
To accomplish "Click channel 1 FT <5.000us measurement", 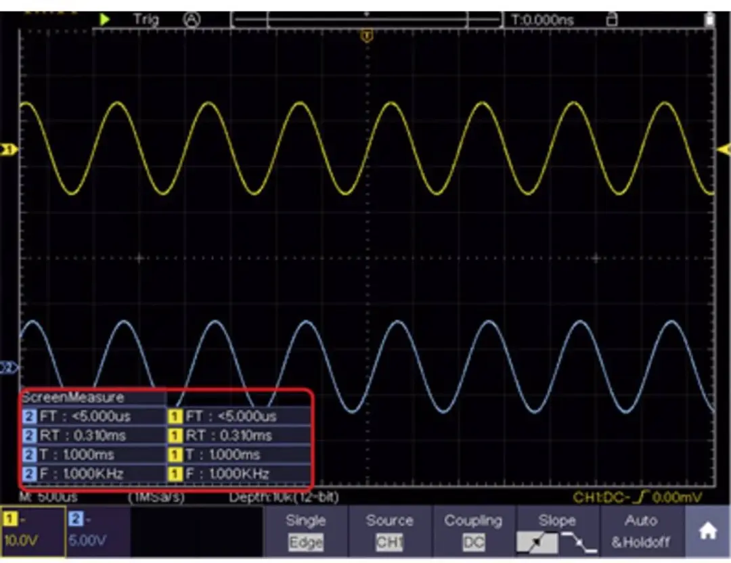I will [x=239, y=416].
